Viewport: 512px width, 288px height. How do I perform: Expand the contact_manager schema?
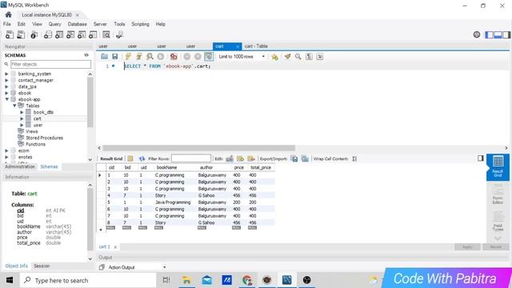(x=6, y=80)
